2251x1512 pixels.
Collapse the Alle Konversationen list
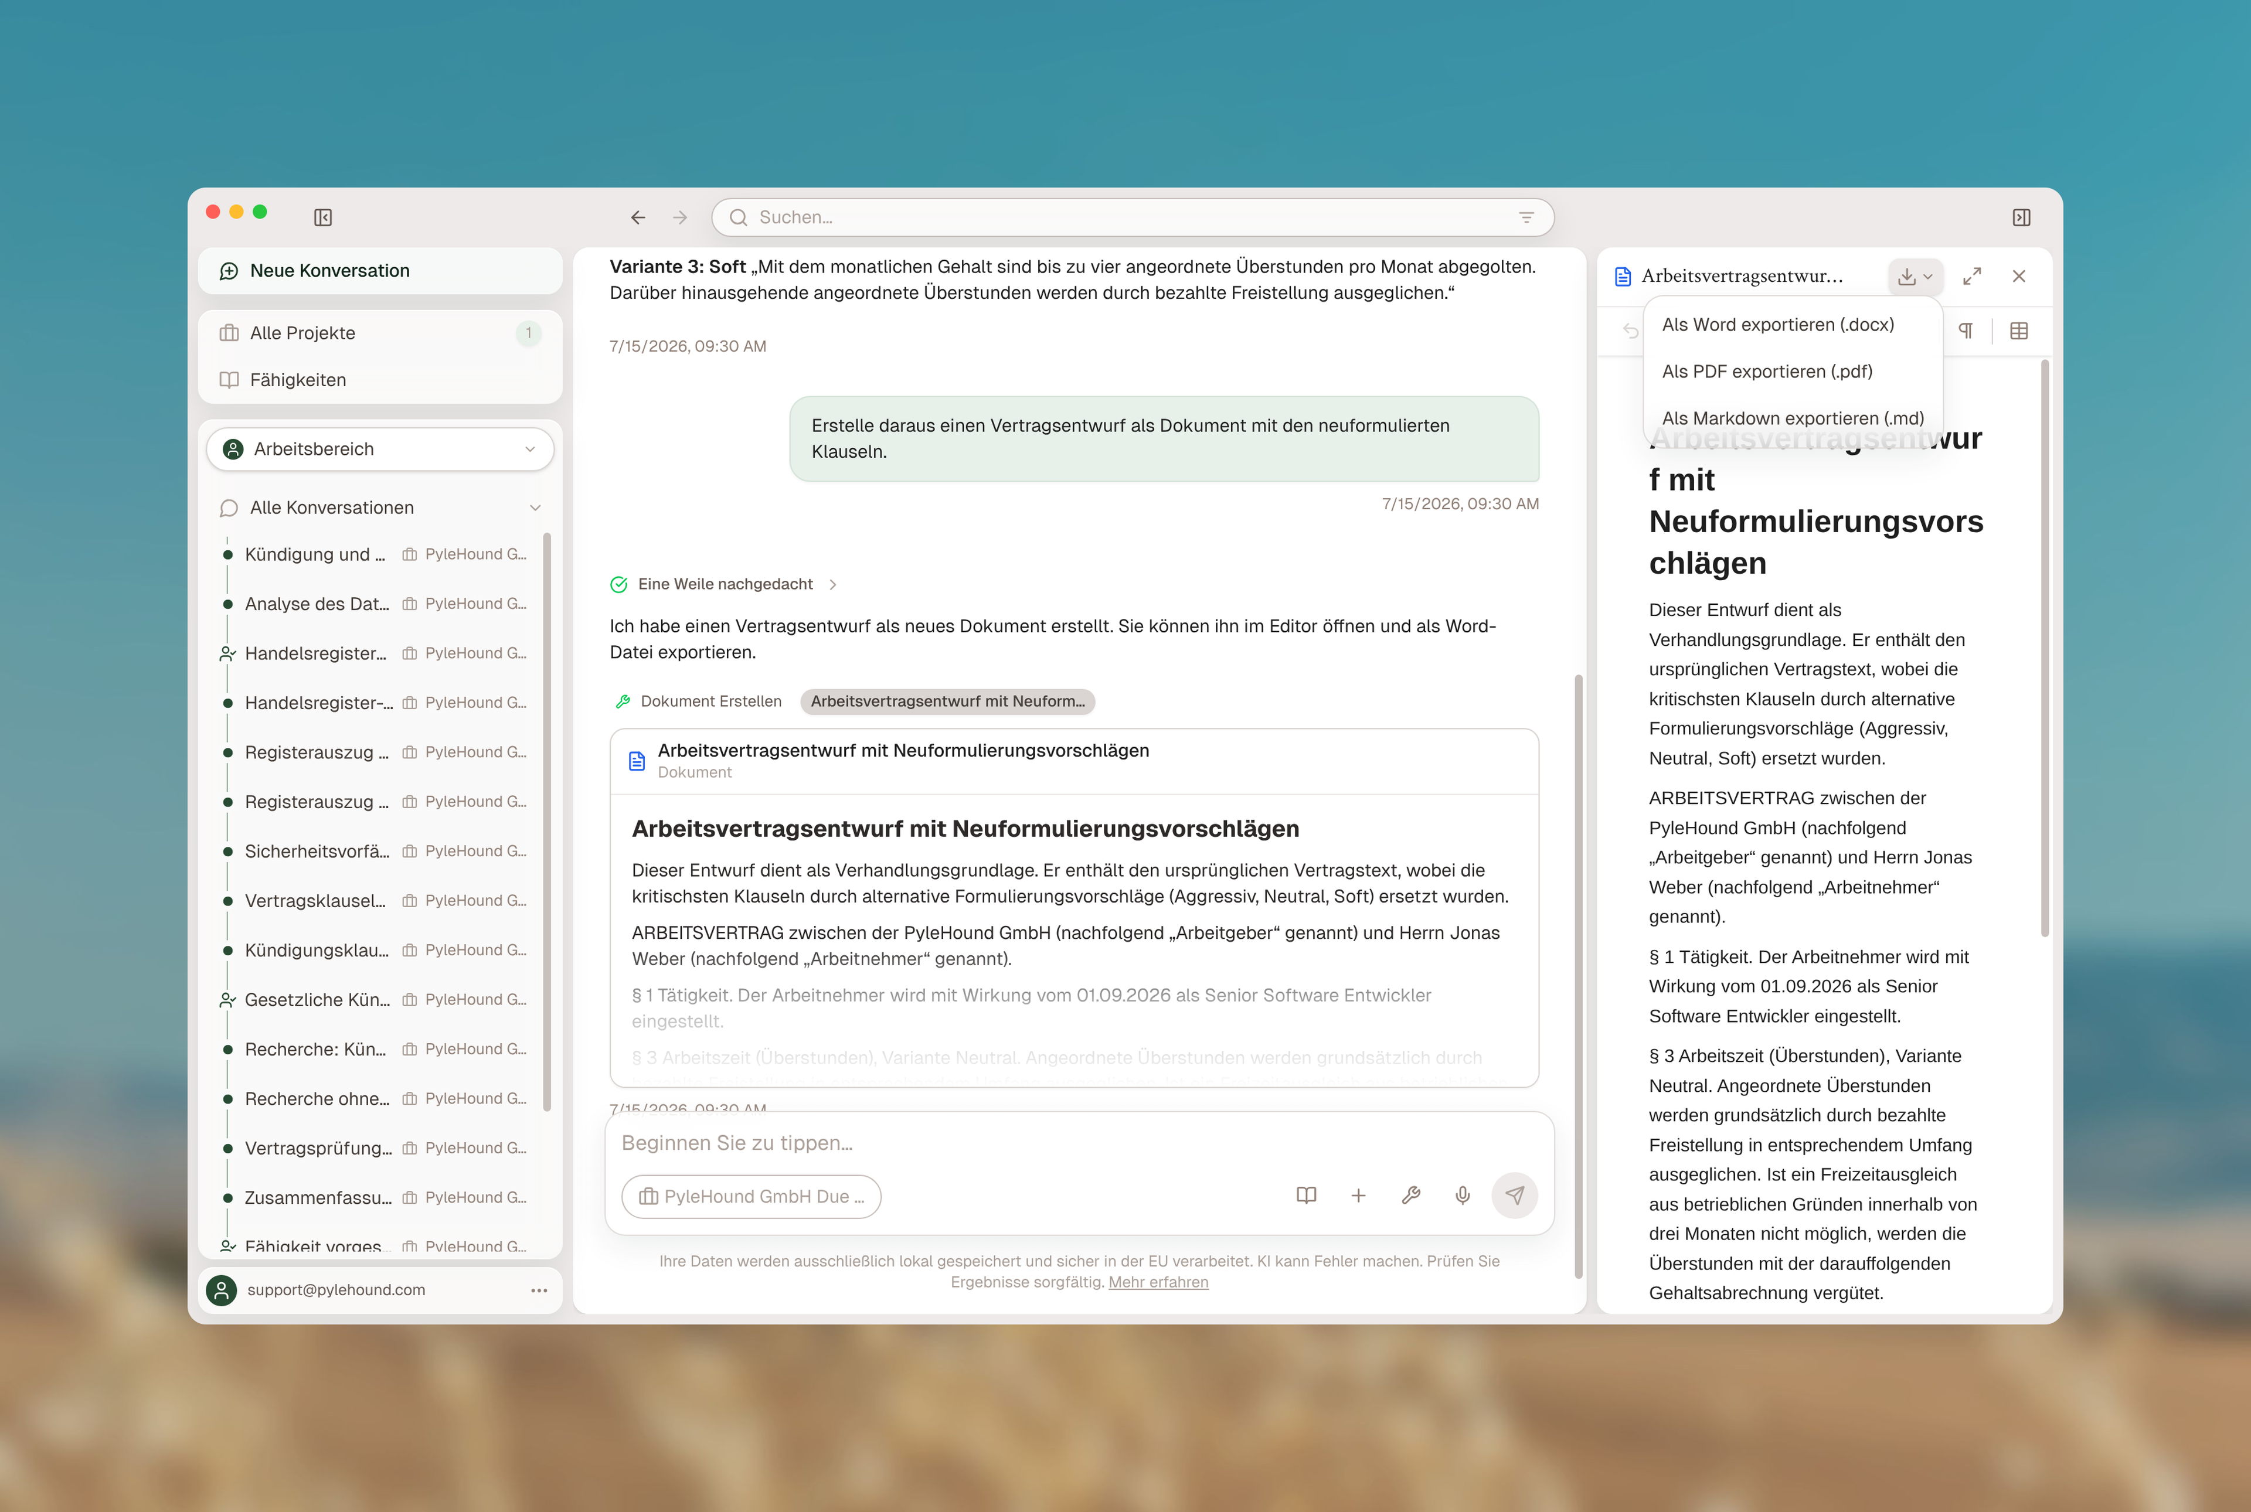534,507
